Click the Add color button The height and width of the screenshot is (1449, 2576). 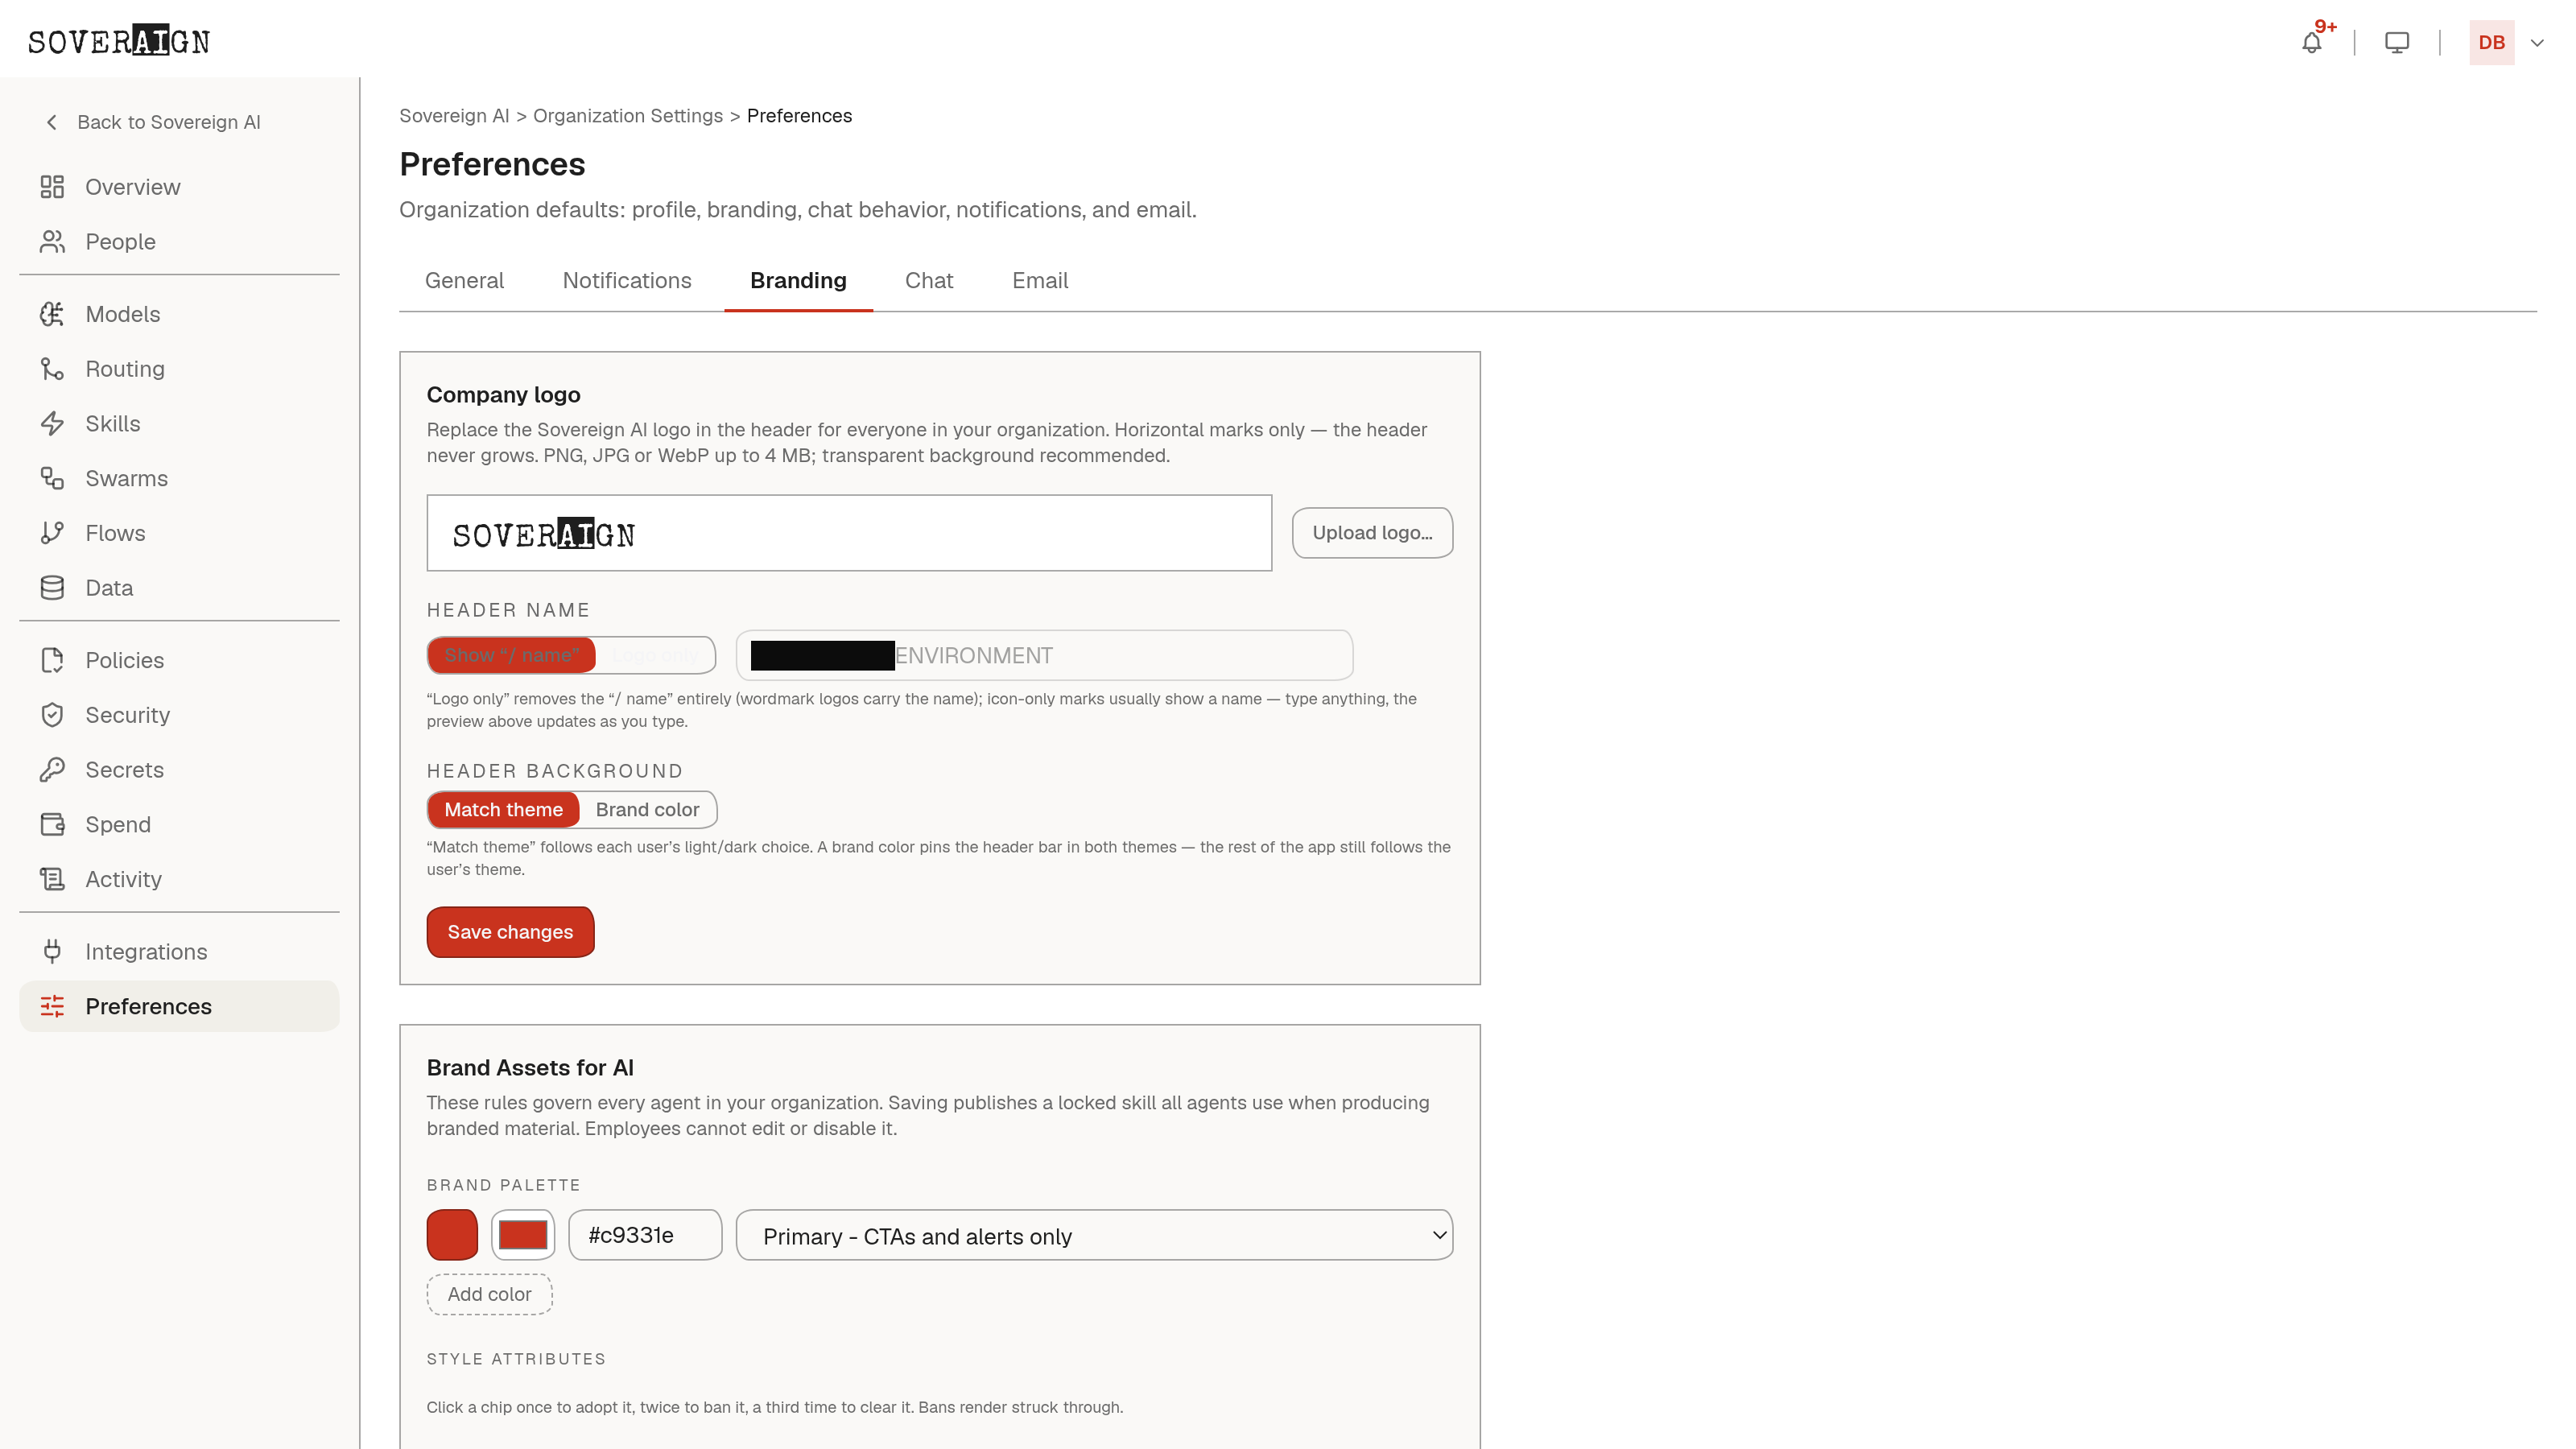(x=489, y=1294)
